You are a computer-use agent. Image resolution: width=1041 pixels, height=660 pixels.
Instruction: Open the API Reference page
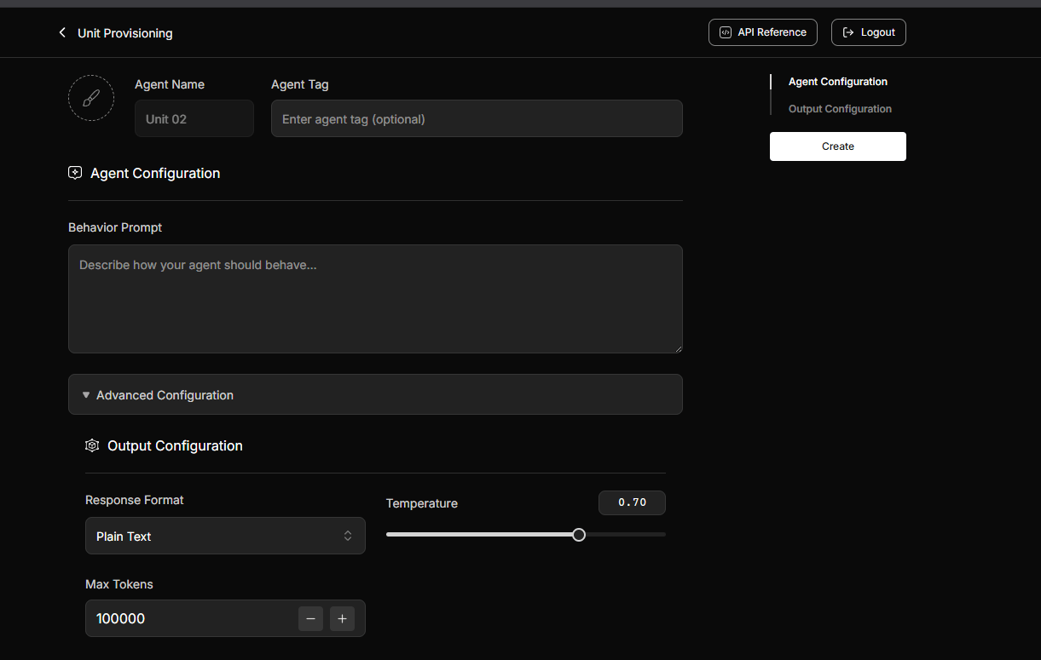(x=763, y=32)
